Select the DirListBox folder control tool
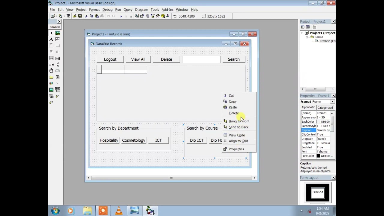384x216 pixels. point(51,77)
